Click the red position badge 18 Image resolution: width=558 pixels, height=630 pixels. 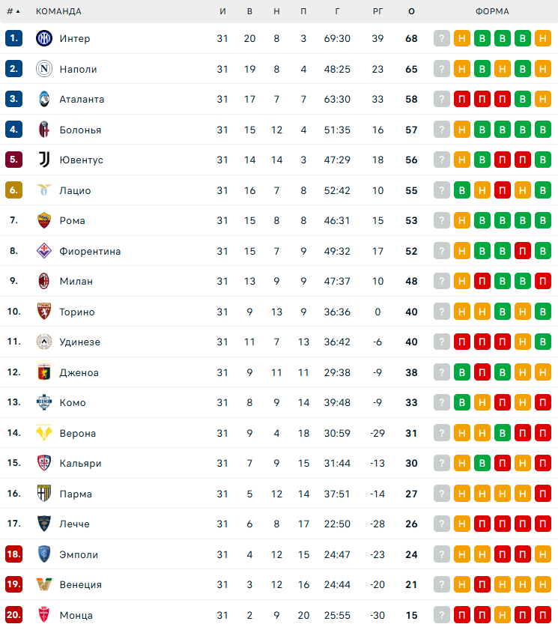pyautogui.click(x=13, y=554)
